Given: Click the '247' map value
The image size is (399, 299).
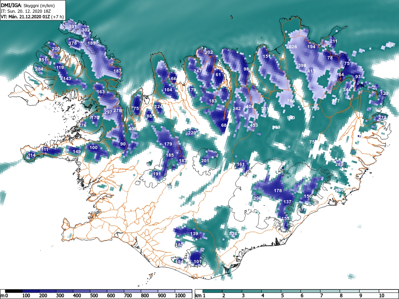Looking at the screenshot, I should [x=198, y=71].
